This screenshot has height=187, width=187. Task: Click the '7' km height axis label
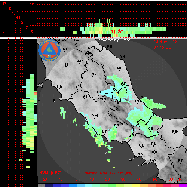pos(27,27)
